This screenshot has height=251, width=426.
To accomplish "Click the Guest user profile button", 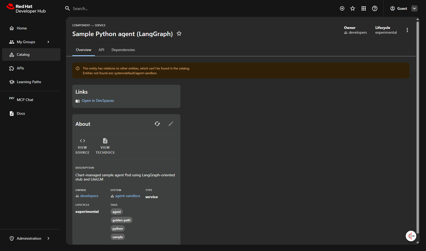I will click(399, 8).
